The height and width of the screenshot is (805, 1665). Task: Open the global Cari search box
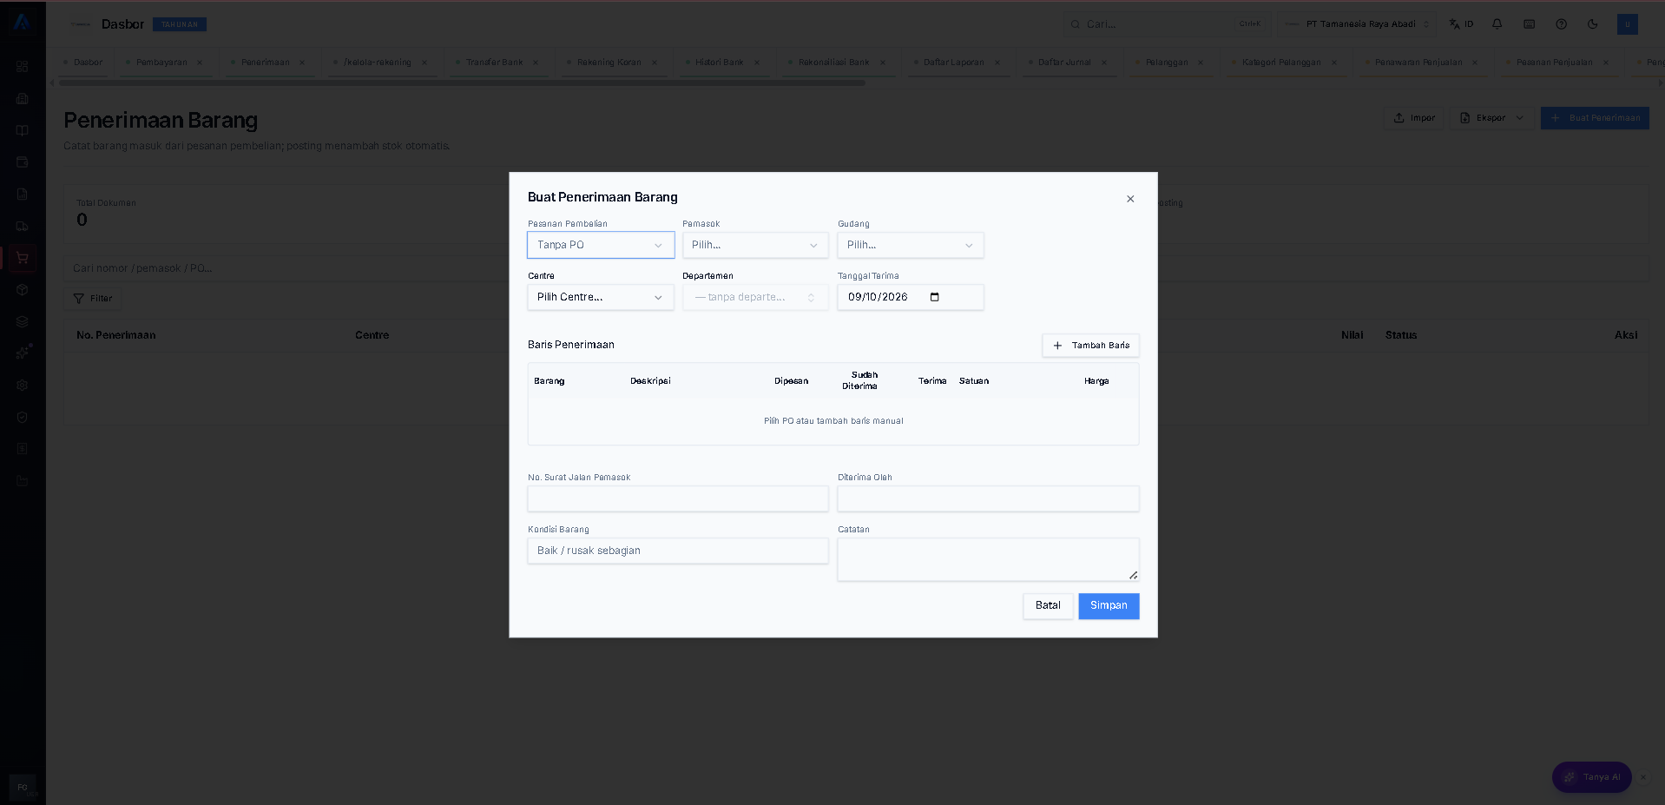tap(1167, 24)
